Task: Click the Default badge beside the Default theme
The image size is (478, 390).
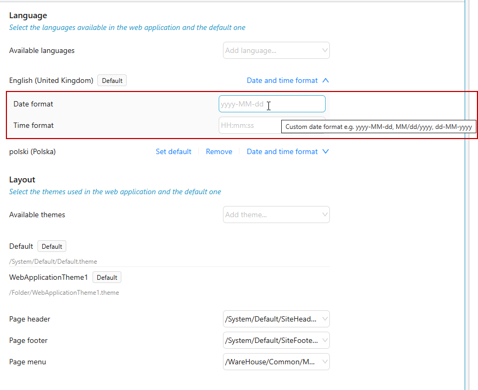Action: pyautogui.click(x=52, y=247)
